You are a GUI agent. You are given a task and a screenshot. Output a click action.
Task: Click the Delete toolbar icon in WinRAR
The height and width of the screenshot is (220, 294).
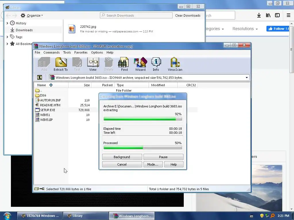pos(109,64)
